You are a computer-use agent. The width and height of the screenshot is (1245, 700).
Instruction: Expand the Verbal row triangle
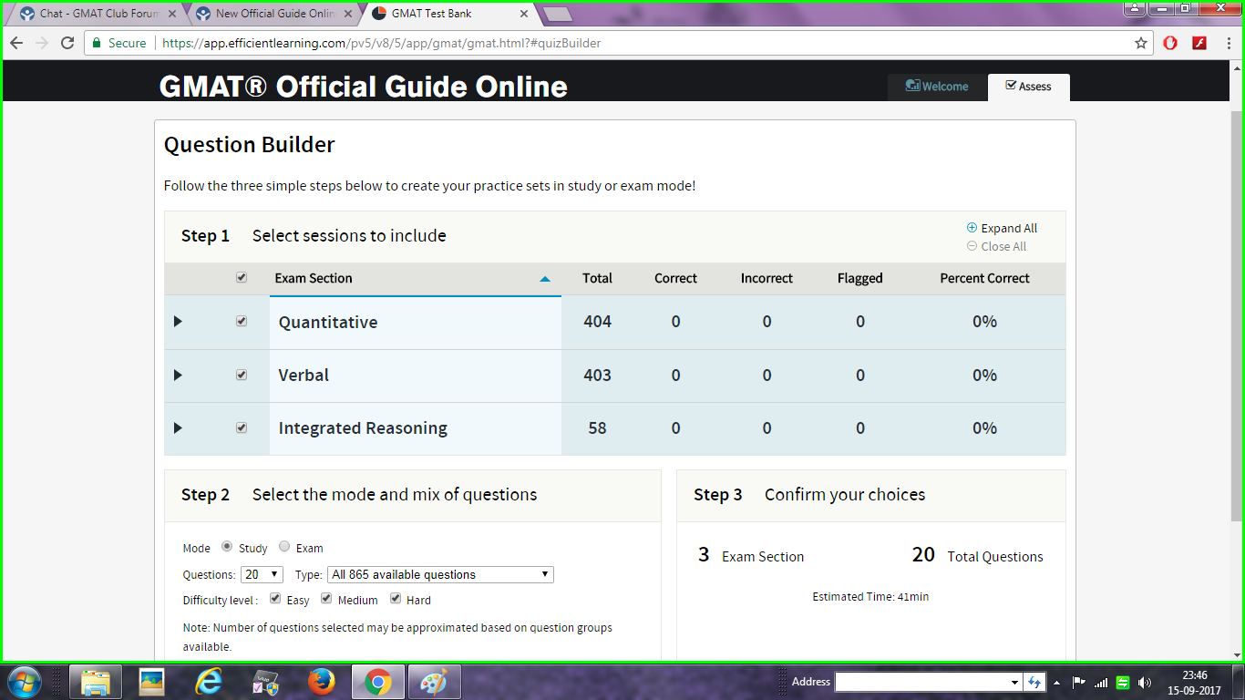click(178, 375)
